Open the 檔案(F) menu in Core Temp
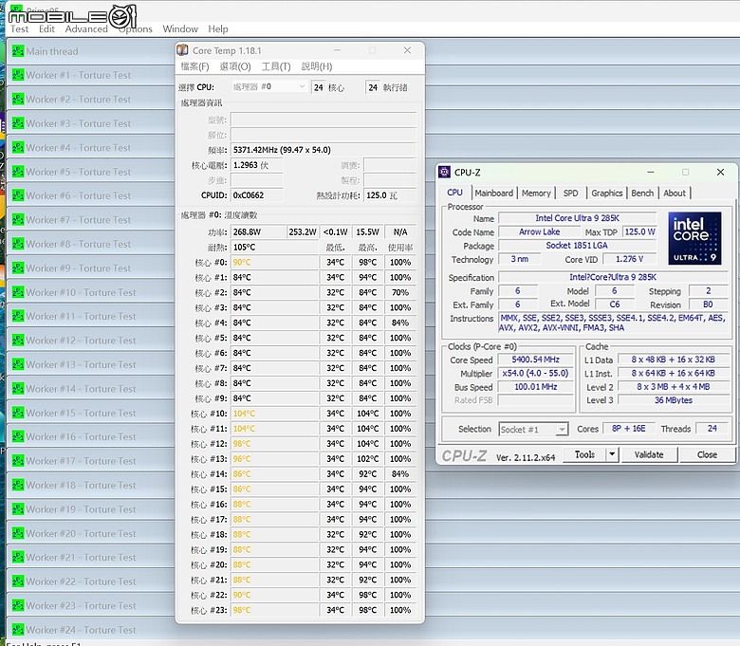740x646 pixels. click(x=194, y=66)
